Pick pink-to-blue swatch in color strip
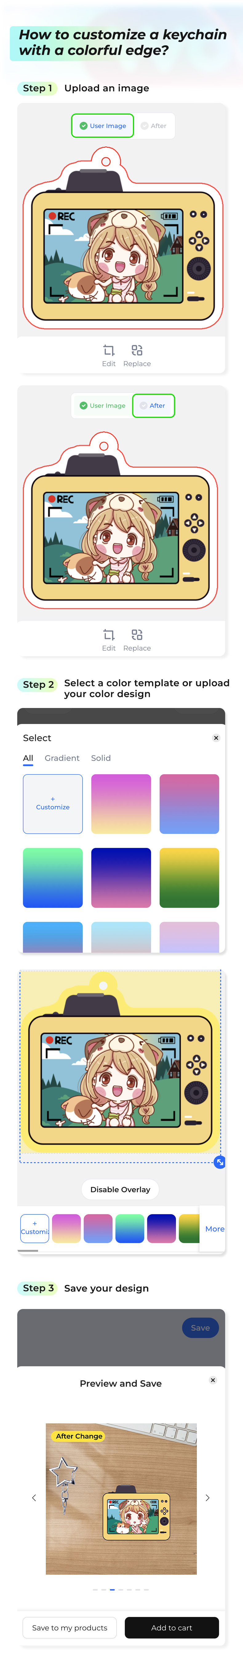 pos(98,1228)
